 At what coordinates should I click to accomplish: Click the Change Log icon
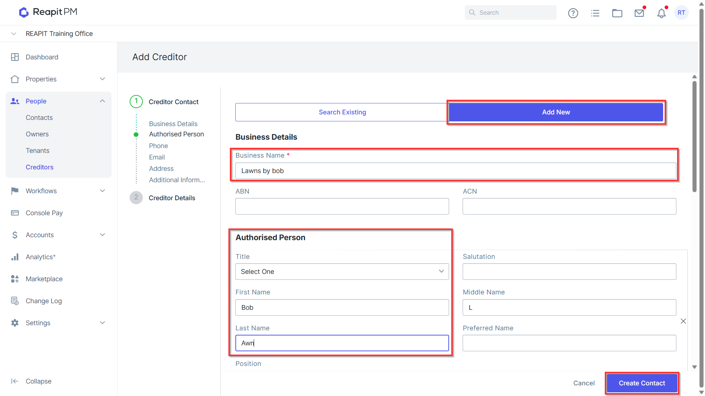click(x=15, y=301)
